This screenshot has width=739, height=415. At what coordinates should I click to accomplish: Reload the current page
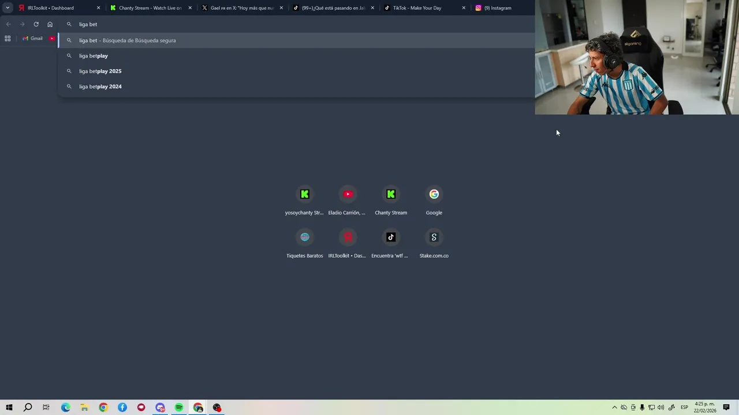click(36, 24)
